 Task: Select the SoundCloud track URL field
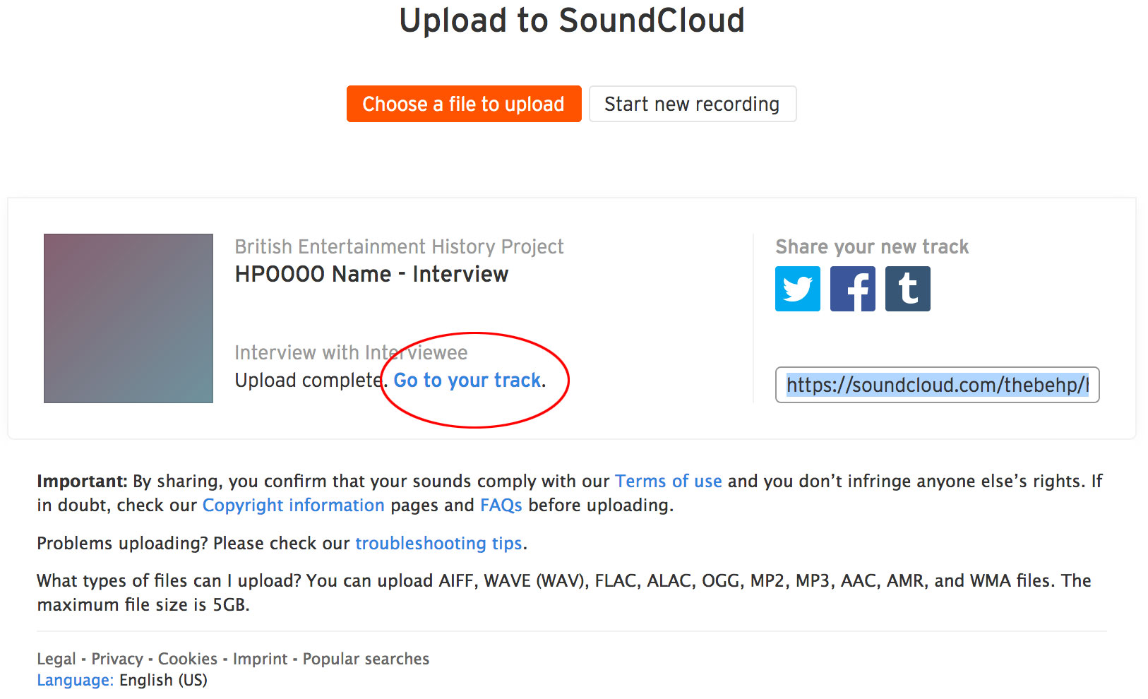coord(937,385)
